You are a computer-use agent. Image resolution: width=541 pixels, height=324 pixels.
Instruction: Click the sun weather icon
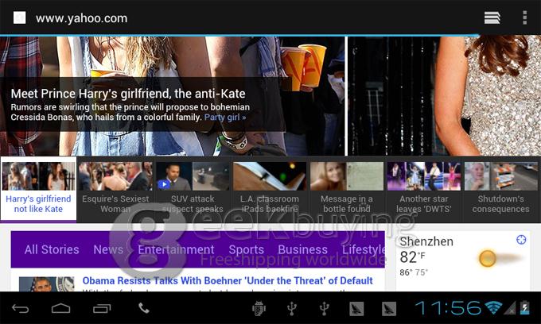(x=488, y=258)
